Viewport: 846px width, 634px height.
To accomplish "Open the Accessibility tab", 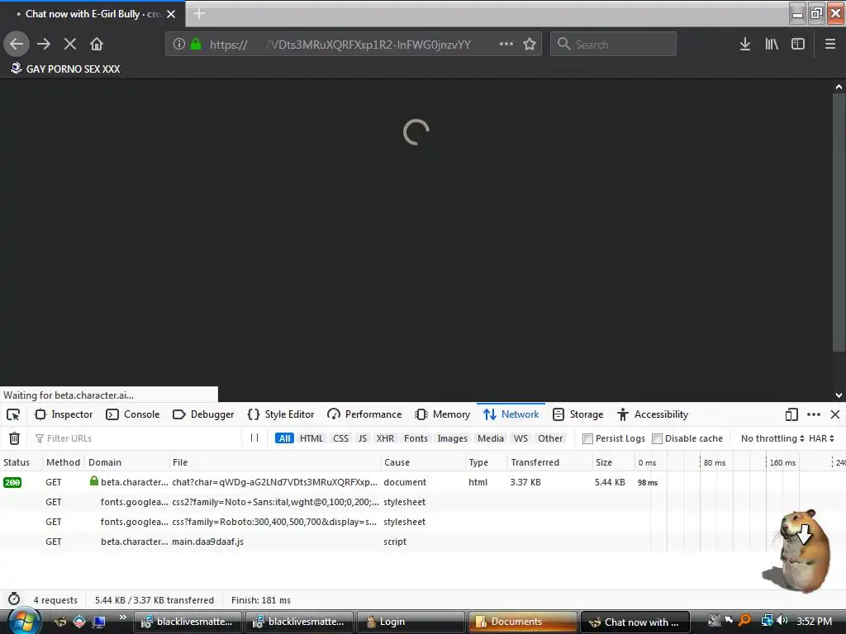I will tap(653, 414).
